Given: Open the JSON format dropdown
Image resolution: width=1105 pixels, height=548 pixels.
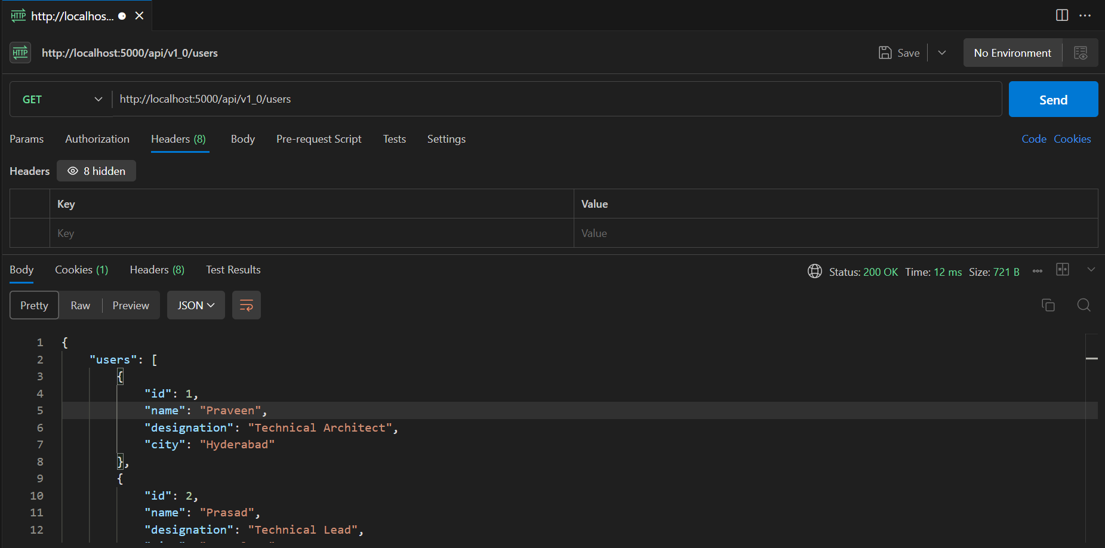Looking at the screenshot, I should point(196,305).
